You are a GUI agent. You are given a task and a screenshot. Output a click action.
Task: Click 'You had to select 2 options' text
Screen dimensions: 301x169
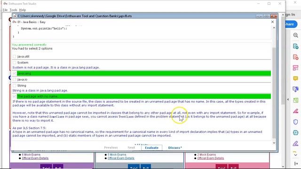(32, 48)
